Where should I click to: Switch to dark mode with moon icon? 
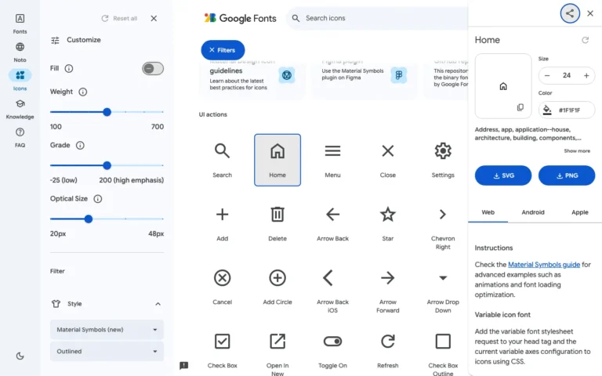(x=20, y=356)
